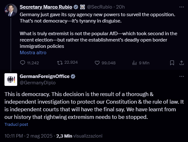Open more options menu on GermanForeignOffice post

pos(182,76)
